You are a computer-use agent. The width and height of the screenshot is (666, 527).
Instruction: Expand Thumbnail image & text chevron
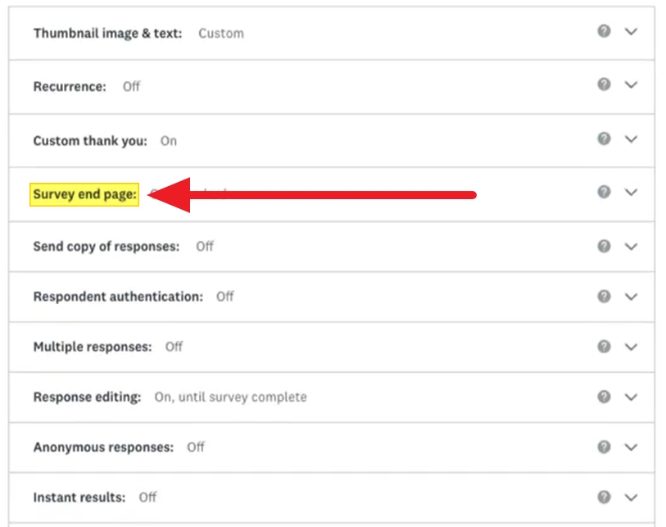coord(630,31)
